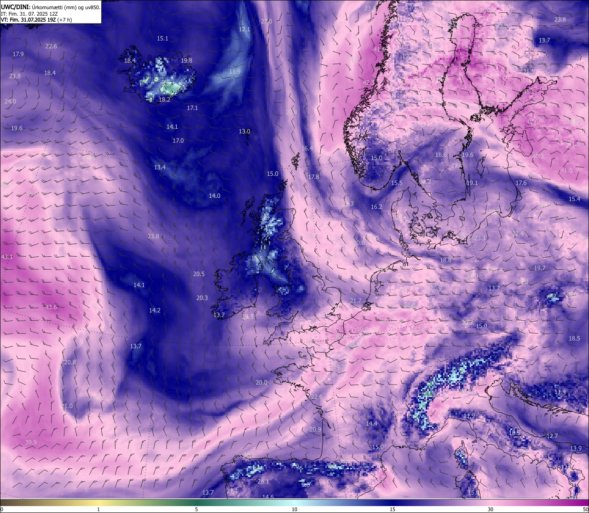Click the value '43.6' at the left edge

[51, 307]
